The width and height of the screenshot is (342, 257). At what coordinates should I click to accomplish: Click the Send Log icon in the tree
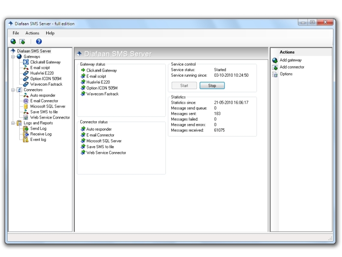coord(26,128)
